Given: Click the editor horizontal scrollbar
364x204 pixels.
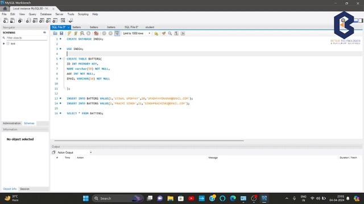Looking at the screenshot, I should click(149, 141).
